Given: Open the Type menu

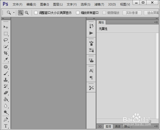Looking at the screenshot, I should (72, 4).
